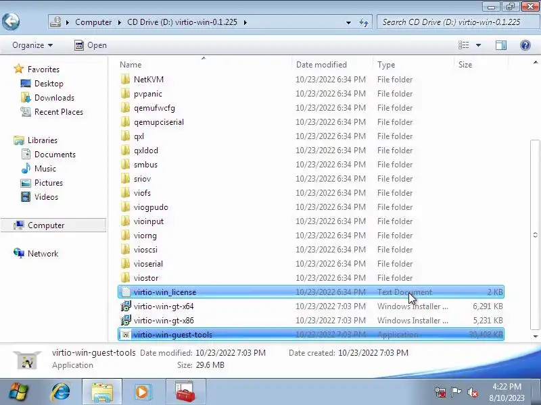The height and width of the screenshot is (405, 541).
Task: Select the sriov folder icon
Action: coord(125,178)
